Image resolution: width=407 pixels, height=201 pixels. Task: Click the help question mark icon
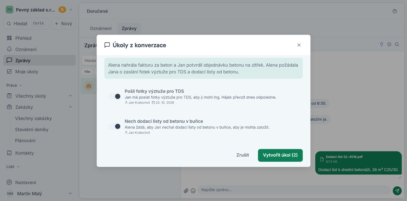395,11
